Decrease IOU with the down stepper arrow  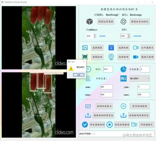pyautogui.click(x=129, y=37)
